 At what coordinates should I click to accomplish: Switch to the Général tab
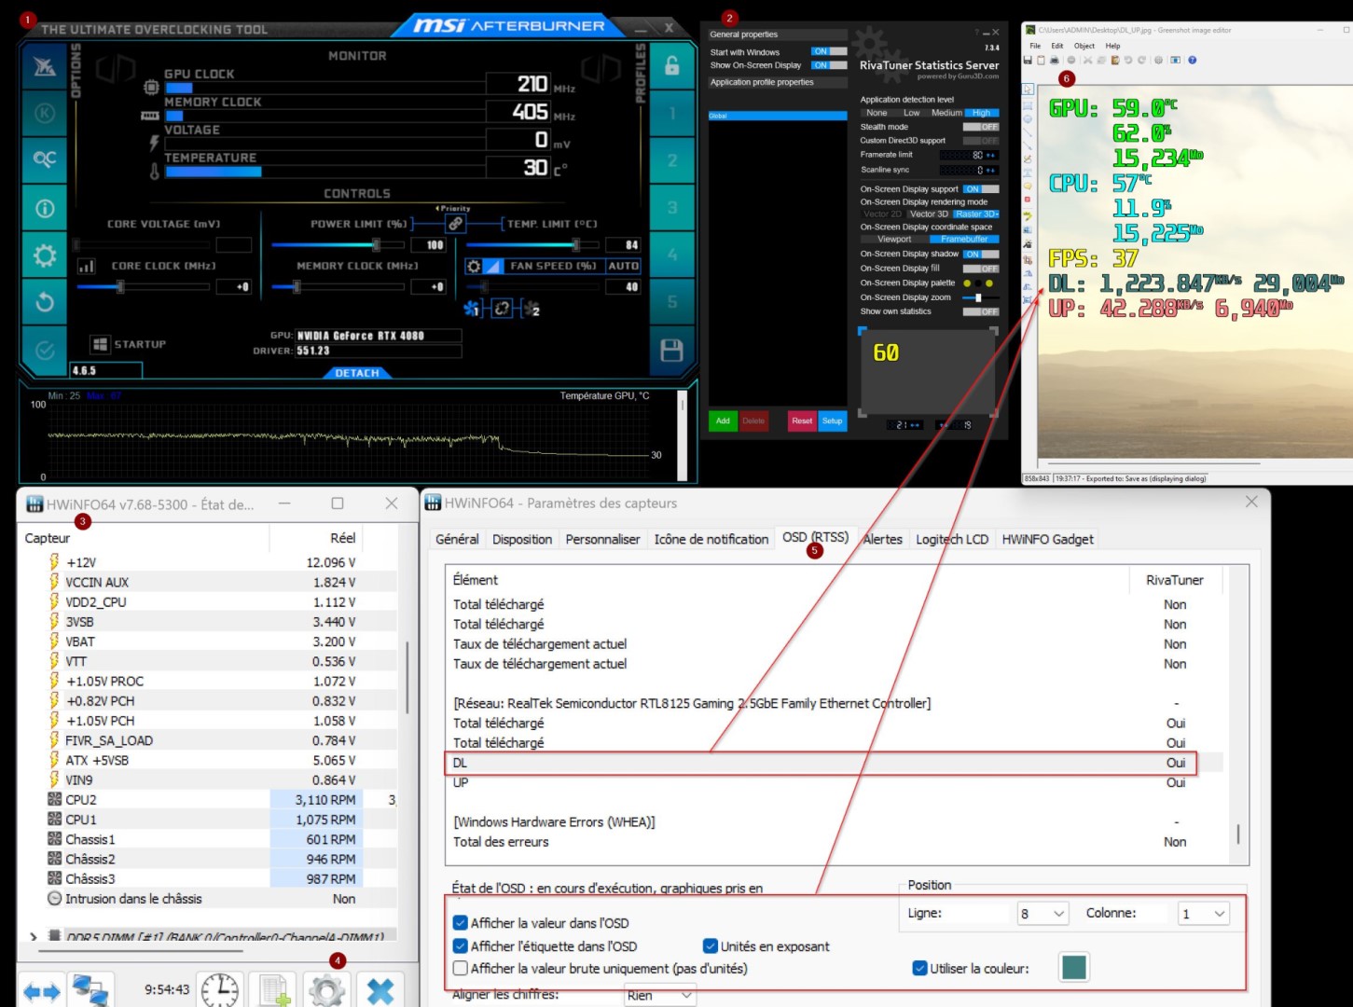(457, 539)
